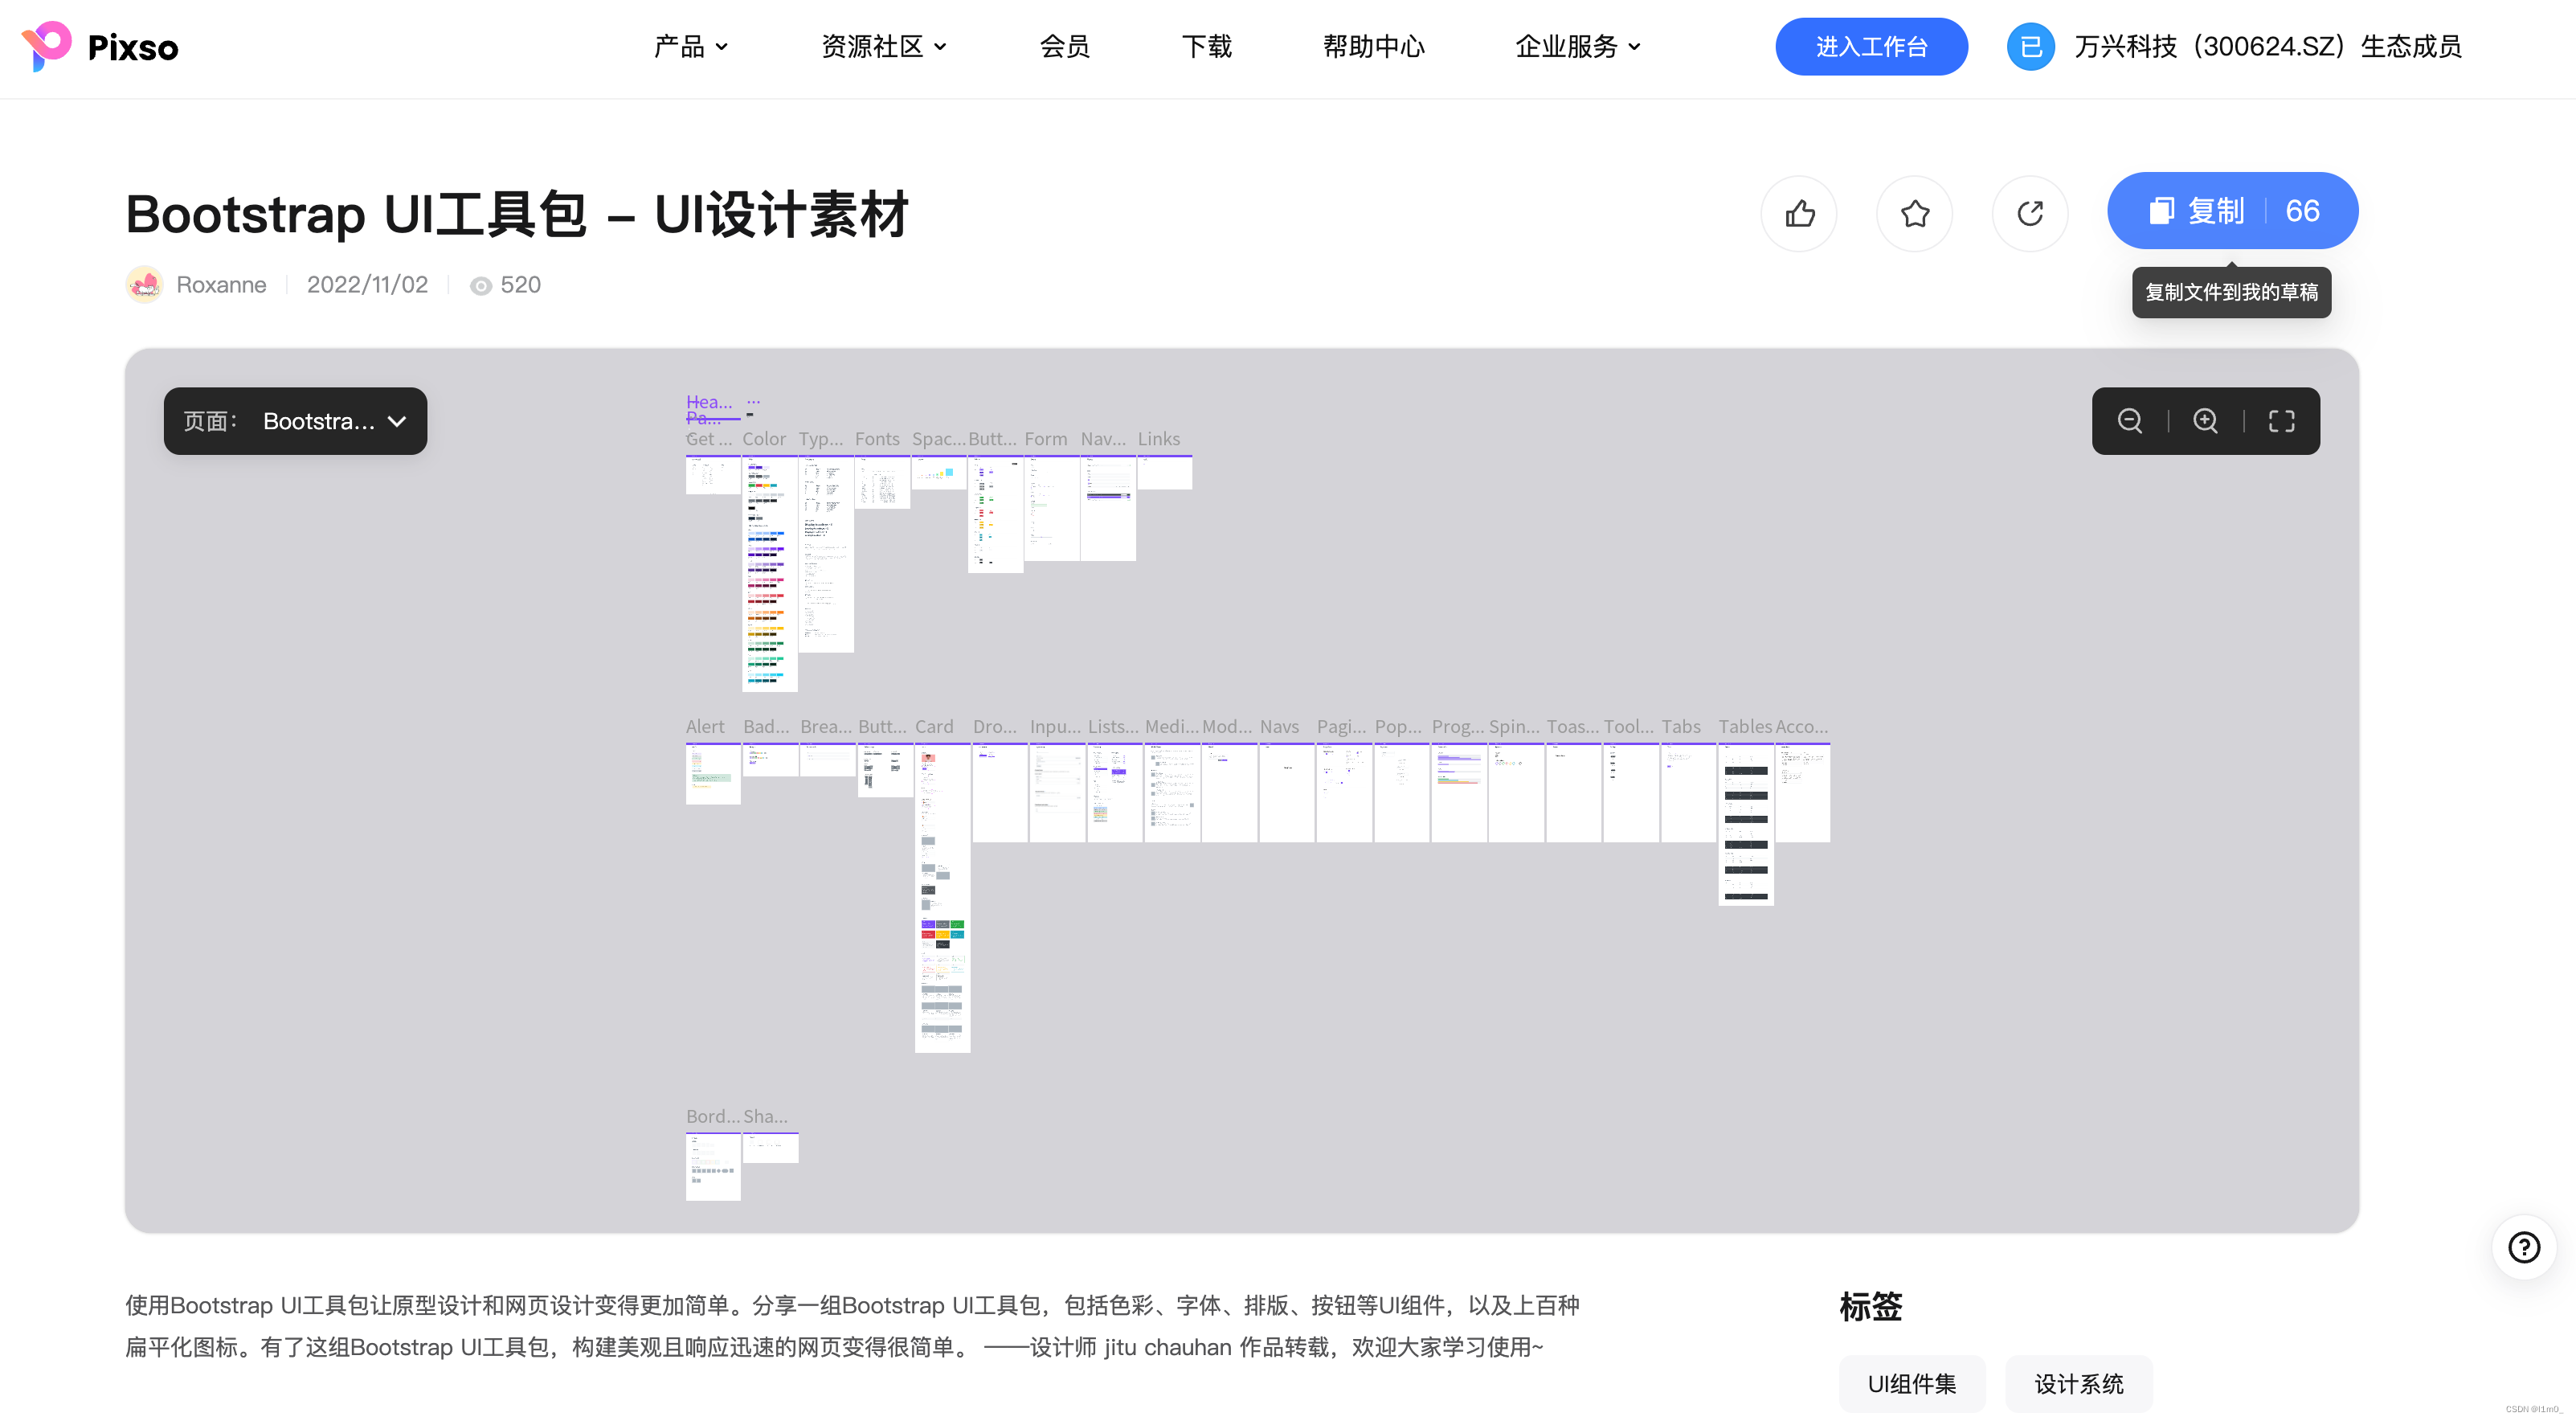Click the Roxanne author avatar
Screen dimensions: 2576x1421
[x=145, y=285]
